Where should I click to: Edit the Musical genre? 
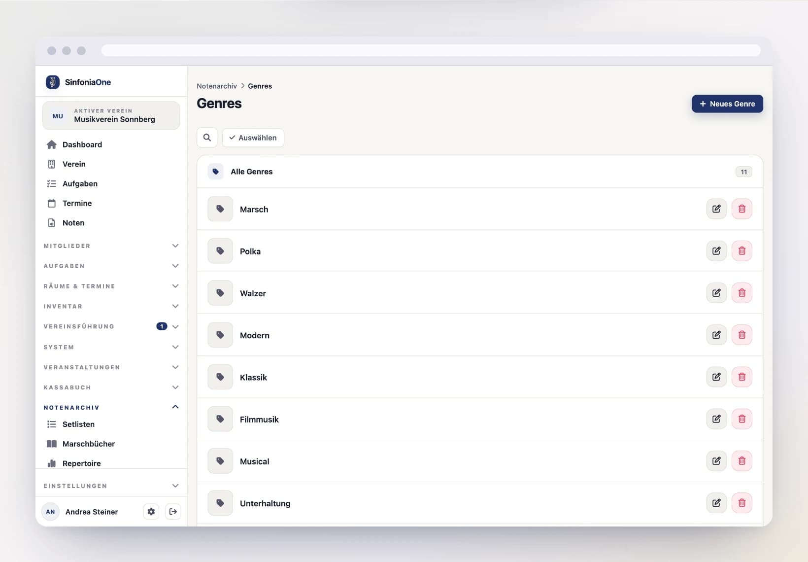pos(716,461)
